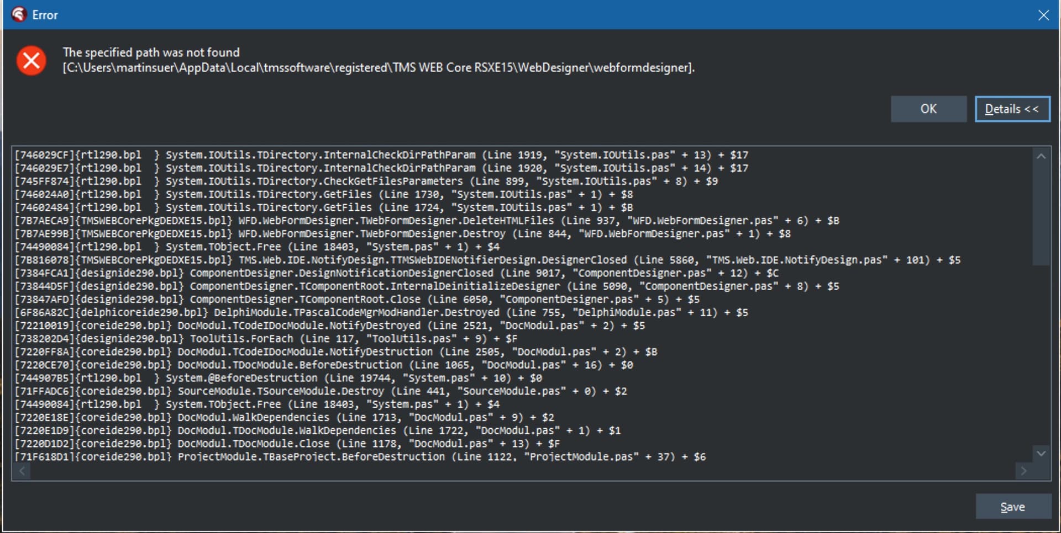
Task: Select the DocModul.WalkDependencies Line 1713 row
Action: (x=284, y=418)
